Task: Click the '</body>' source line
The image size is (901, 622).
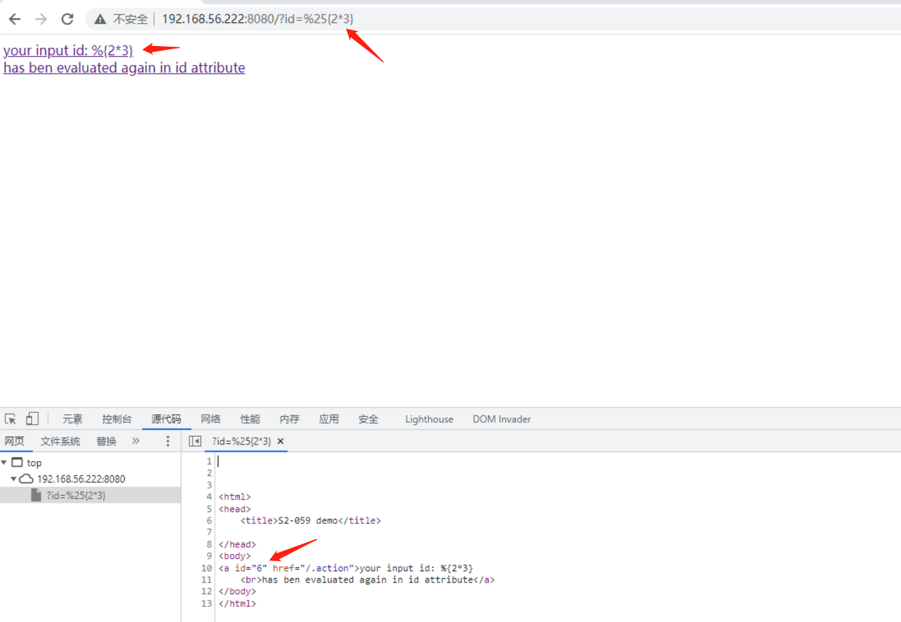Action: click(237, 592)
